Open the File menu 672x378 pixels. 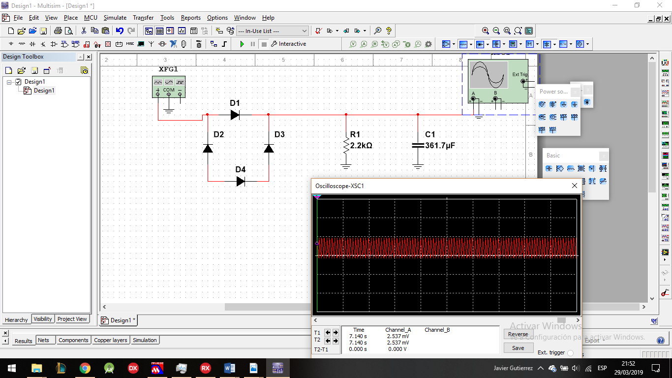18,18
